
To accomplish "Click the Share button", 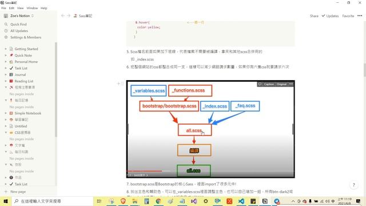I will [x=314, y=16].
